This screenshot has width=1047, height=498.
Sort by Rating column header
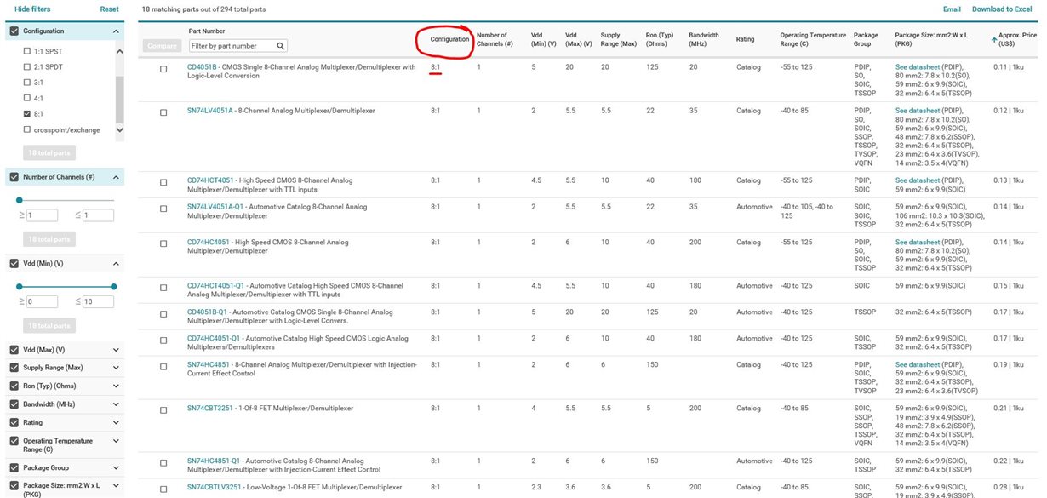[745, 40]
